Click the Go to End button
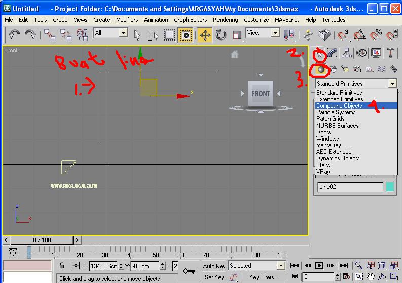The image size is (402, 283). 344,266
